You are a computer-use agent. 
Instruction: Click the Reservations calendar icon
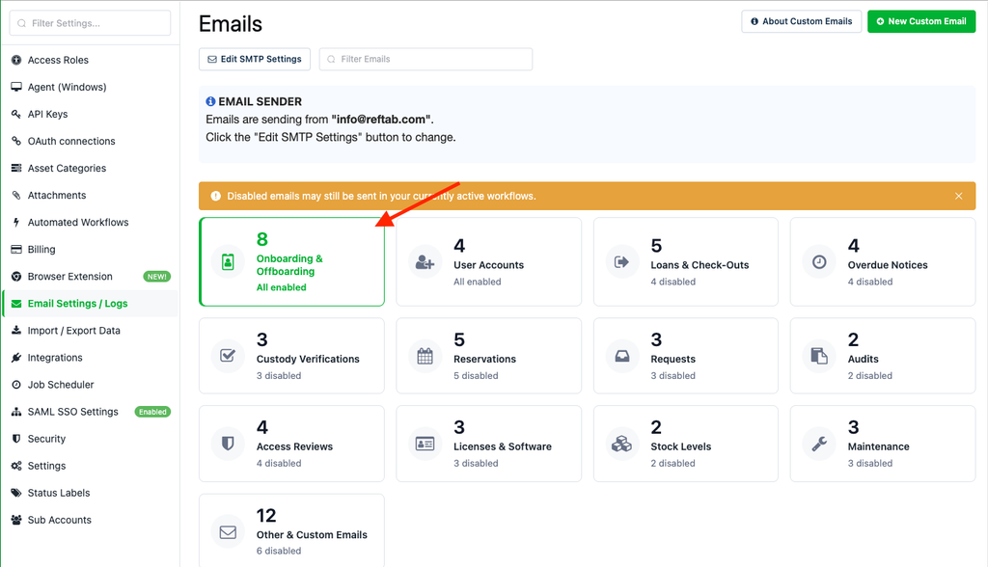click(x=425, y=356)
